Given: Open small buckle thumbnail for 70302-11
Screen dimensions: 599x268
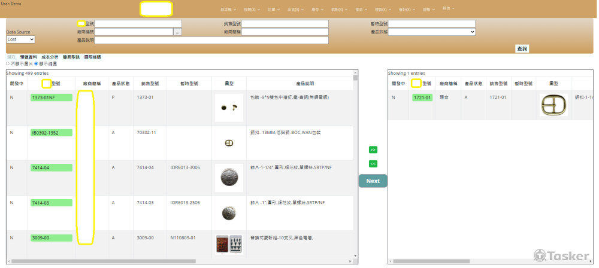Looking at the screenshot, I should [229, 143].
